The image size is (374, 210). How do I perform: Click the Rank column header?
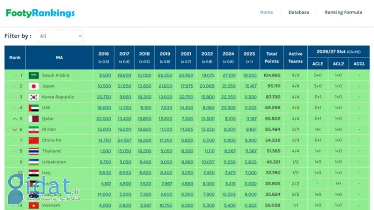[x=15, y=58]
